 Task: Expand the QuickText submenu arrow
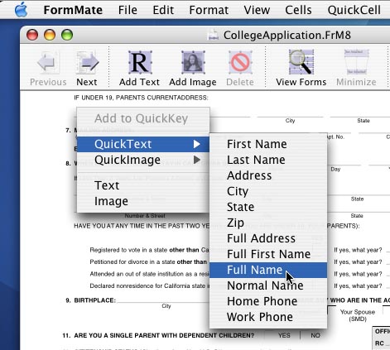[196, 144]
